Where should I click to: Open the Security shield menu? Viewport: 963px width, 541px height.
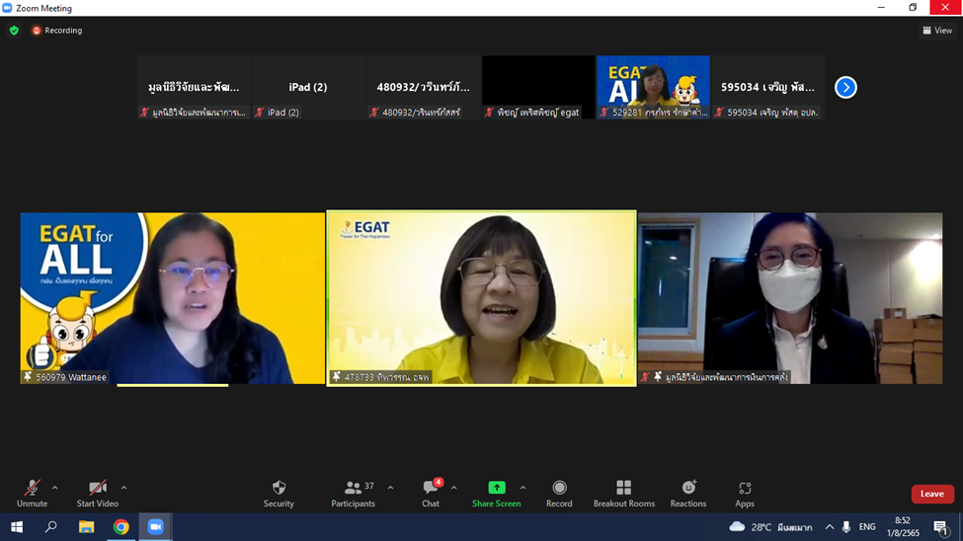pos(279,494)
